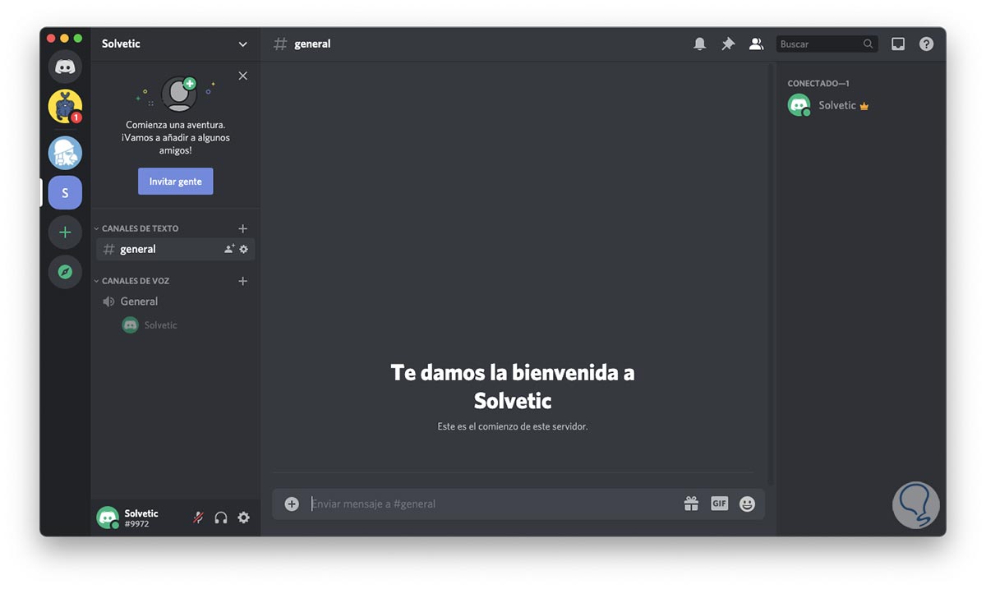This screenshot has height=589, width=986.
Task: Toggle headphones deafen
Action: [x=221, y=518]
